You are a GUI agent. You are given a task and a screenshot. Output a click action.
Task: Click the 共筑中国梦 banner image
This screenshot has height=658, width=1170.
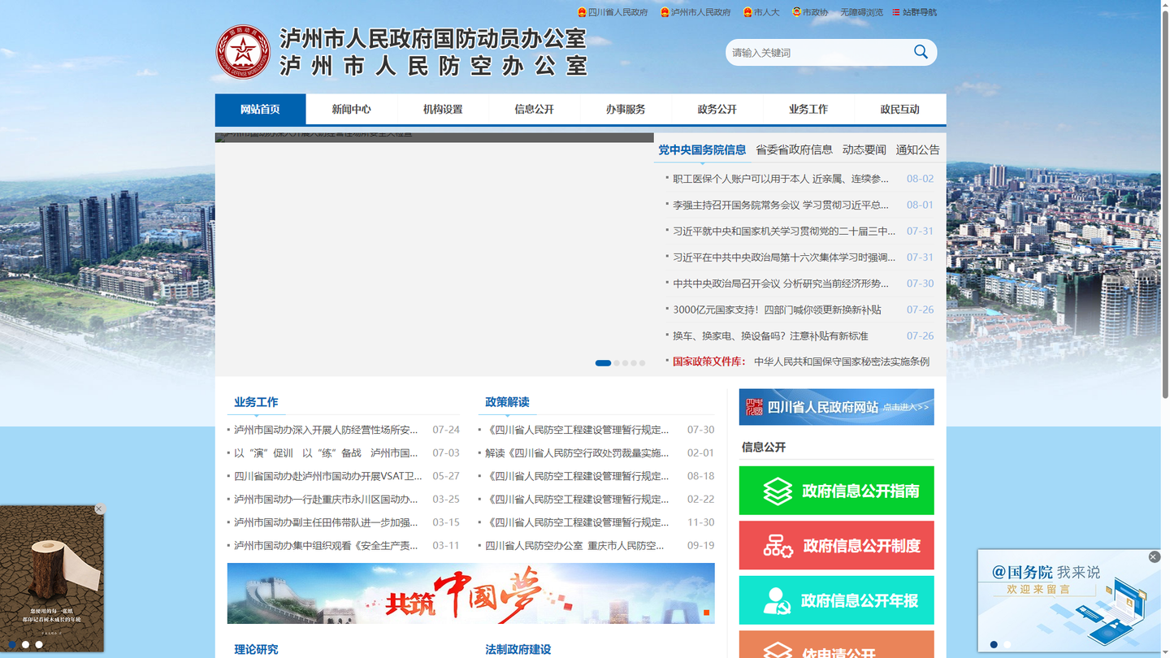(x=471, y=593)
